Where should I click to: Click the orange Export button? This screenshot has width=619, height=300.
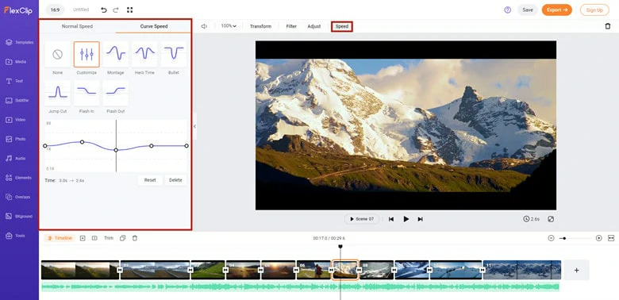coord(556,10)
